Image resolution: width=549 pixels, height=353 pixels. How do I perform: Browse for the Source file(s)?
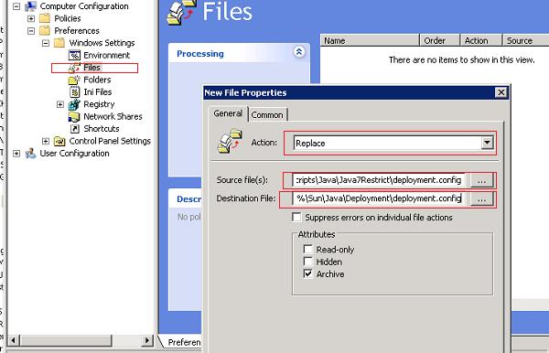(482, 180)
